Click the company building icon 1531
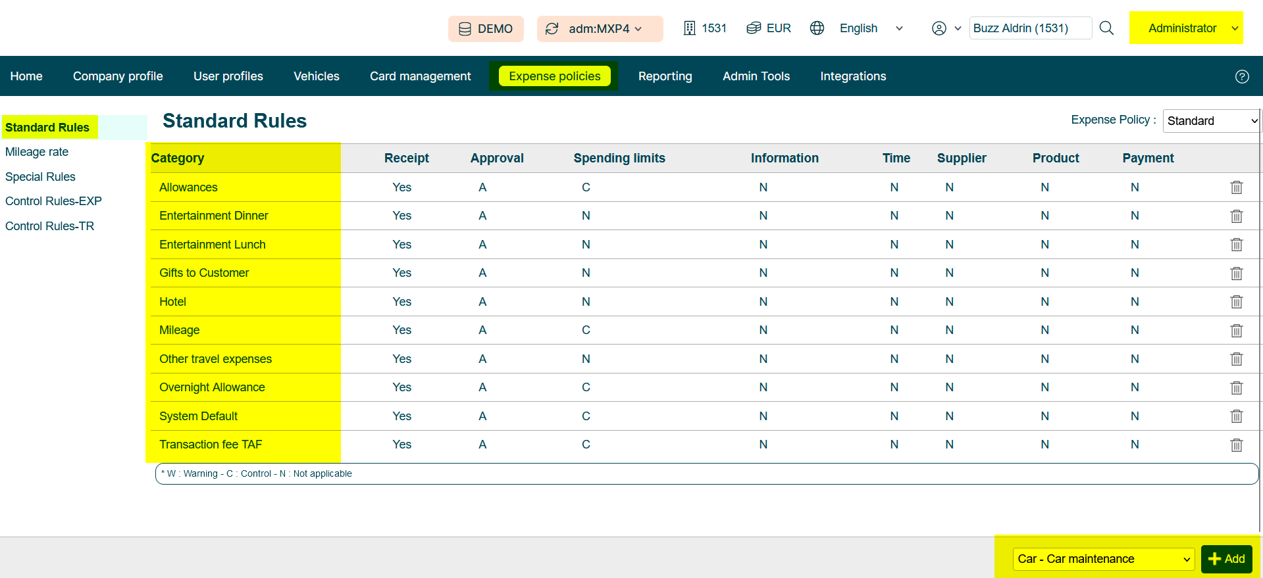The height and width of the screenshot is (578, 1263). pos(689,28)
